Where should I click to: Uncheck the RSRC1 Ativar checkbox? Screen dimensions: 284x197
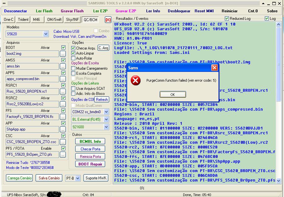click(x=63, y=85)
